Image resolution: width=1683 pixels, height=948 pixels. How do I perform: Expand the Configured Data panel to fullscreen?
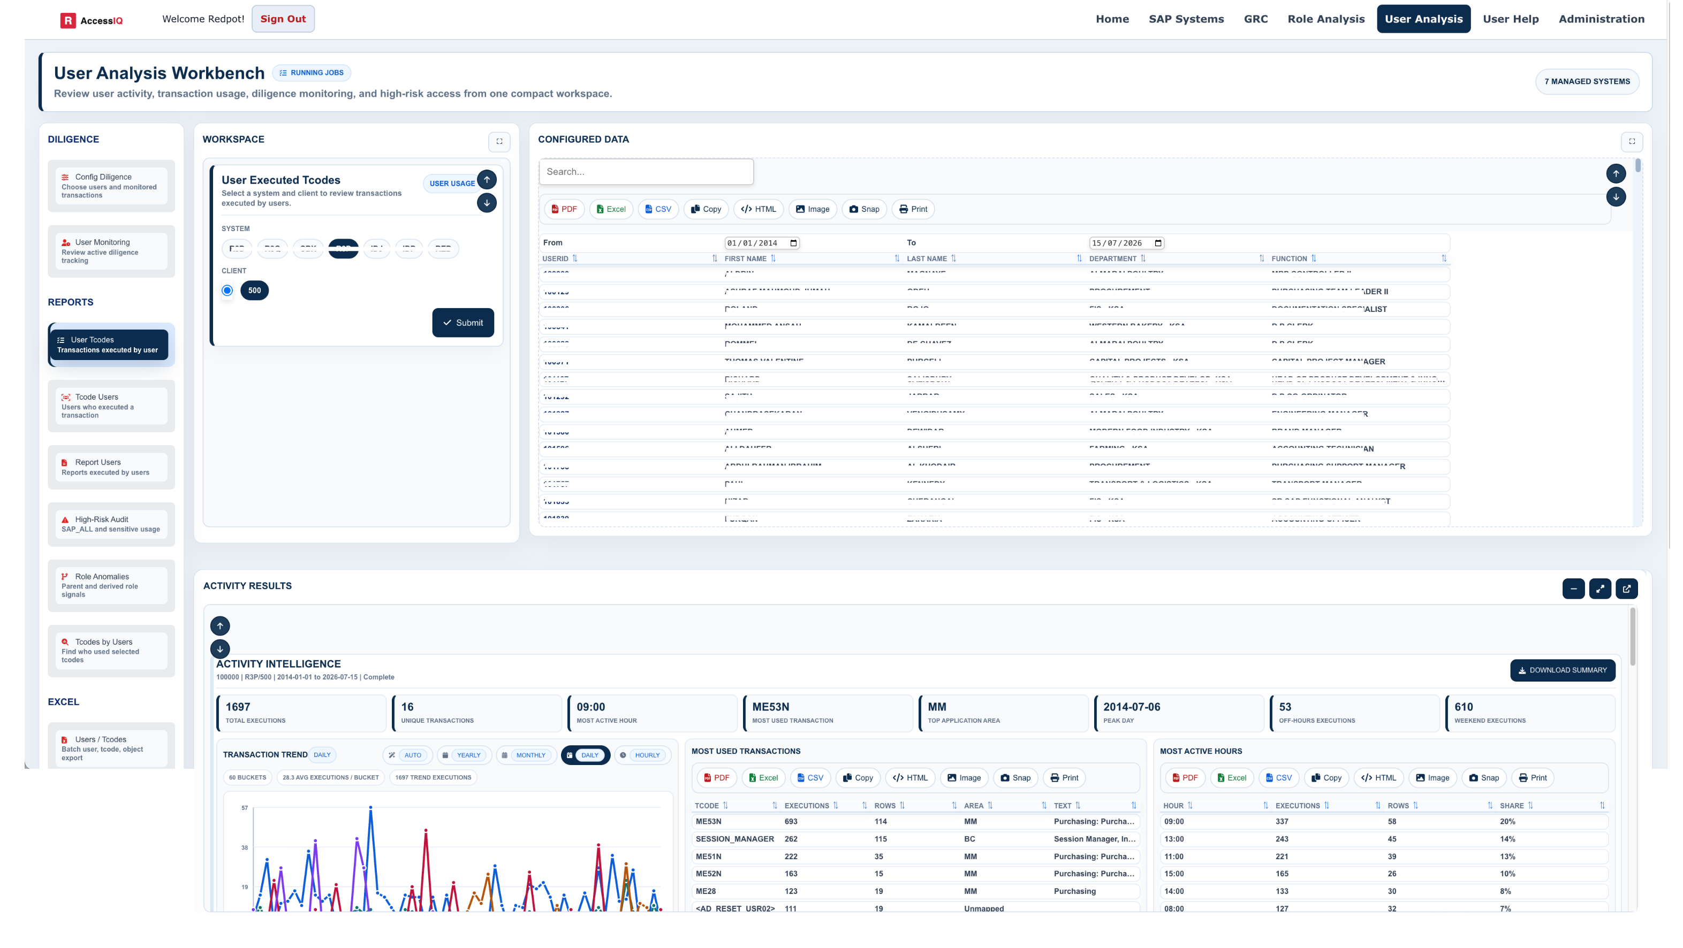(x=1632, y=141)
